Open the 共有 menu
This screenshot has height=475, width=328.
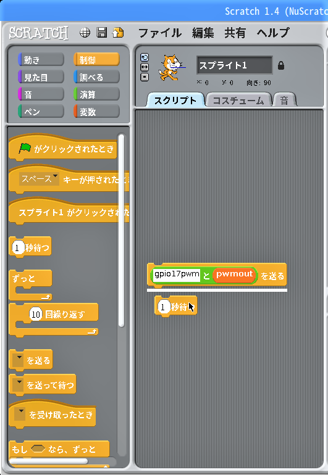[235, 33]
